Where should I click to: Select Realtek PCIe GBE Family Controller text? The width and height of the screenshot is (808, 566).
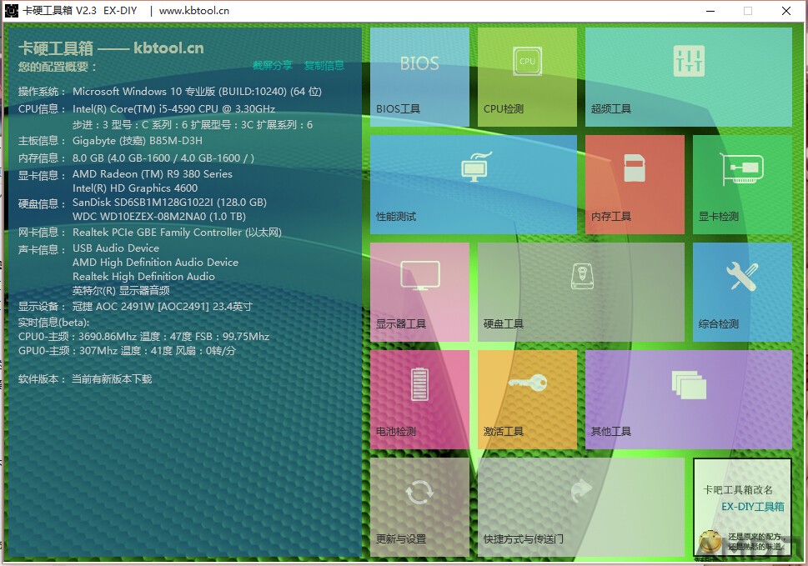tap(177, 233)
